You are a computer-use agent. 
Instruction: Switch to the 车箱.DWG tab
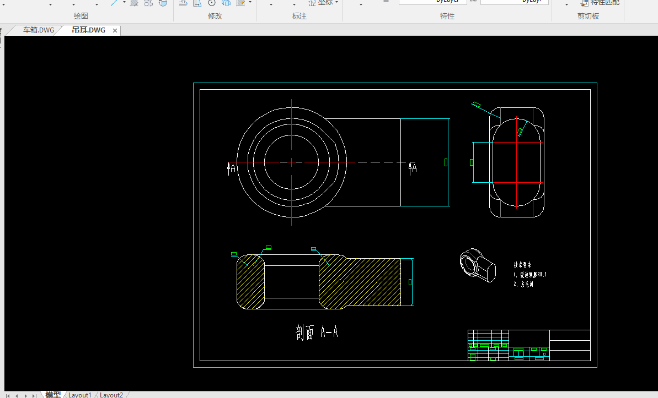[38, 30]
